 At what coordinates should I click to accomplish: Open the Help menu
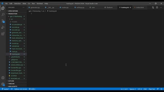click(46, 4)
